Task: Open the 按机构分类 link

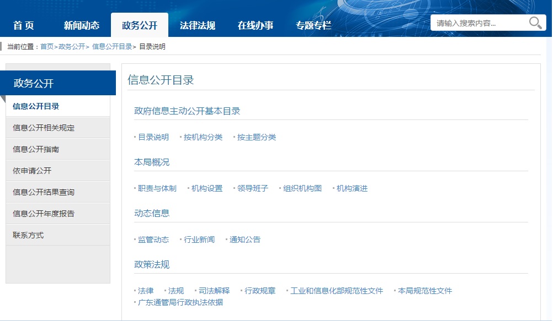Action: click(203, 137)
